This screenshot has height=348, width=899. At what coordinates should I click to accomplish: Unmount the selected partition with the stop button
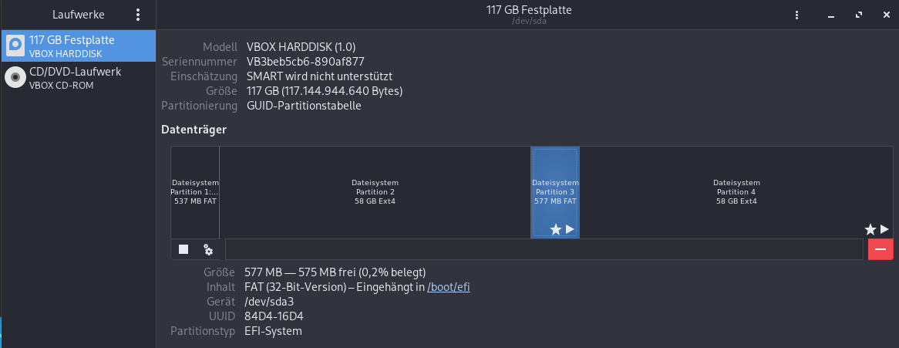pos(184,249)
